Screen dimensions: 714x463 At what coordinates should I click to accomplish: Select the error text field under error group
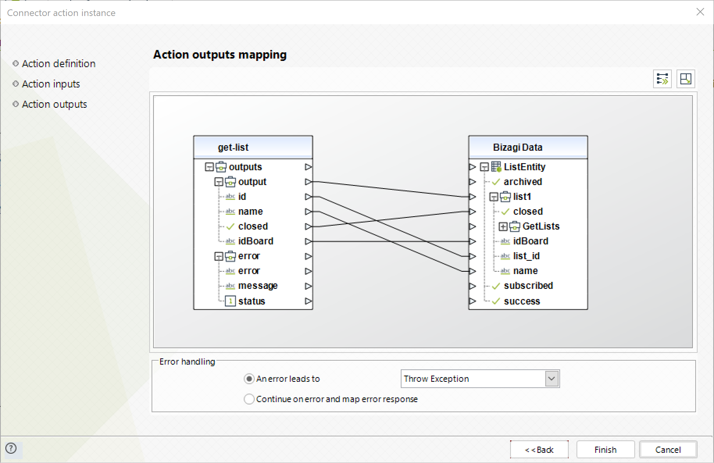coord(249,271)
